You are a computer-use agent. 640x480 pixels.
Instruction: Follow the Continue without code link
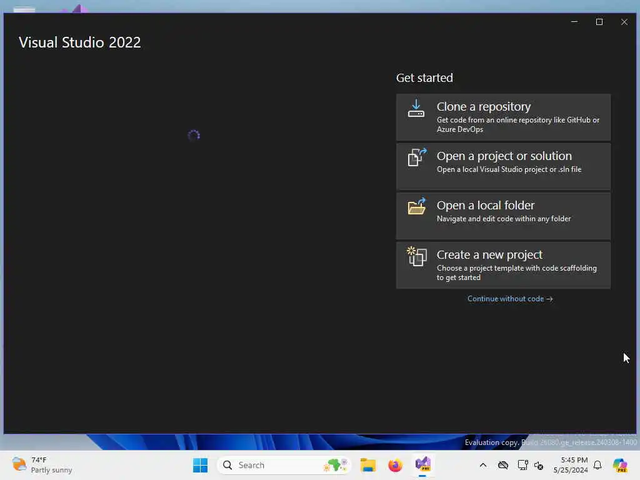[510, 299]
